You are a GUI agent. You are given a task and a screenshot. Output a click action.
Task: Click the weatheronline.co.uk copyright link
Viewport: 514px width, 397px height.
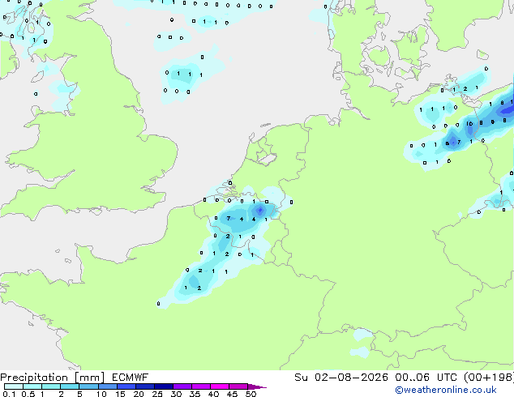coord(446,390)
